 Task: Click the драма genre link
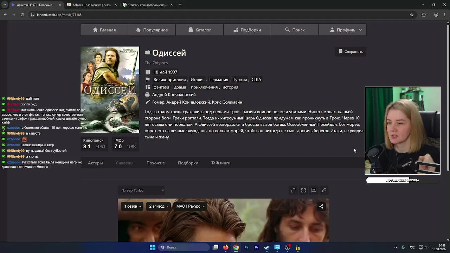[x=180, y=87]
